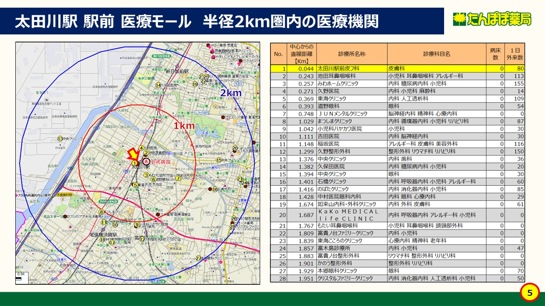Click the 診療所名称 column header
The image size is (545, 306).
coord(351,54)
